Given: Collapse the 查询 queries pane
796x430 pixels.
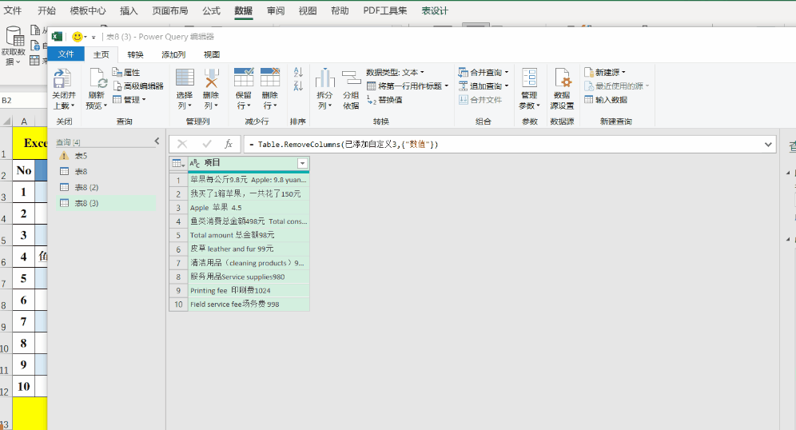Looking at the screenshot, I should click(x=157, y=141).
